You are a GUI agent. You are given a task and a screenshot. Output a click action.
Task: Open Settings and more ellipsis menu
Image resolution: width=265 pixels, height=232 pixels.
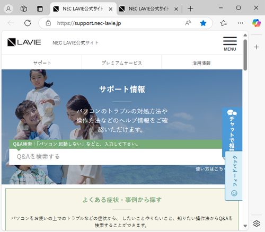pos(240,23)
